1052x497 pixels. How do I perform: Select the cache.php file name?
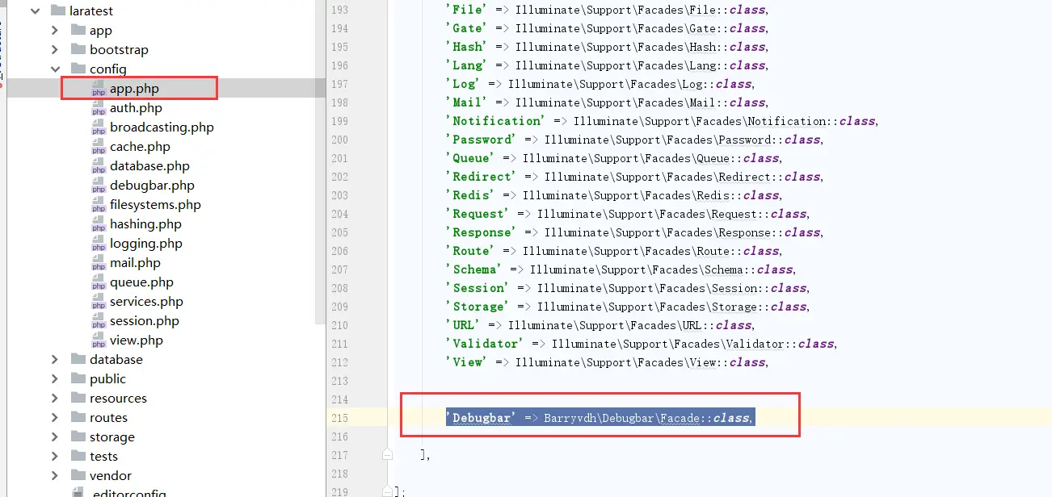click(x=140, y=147)
